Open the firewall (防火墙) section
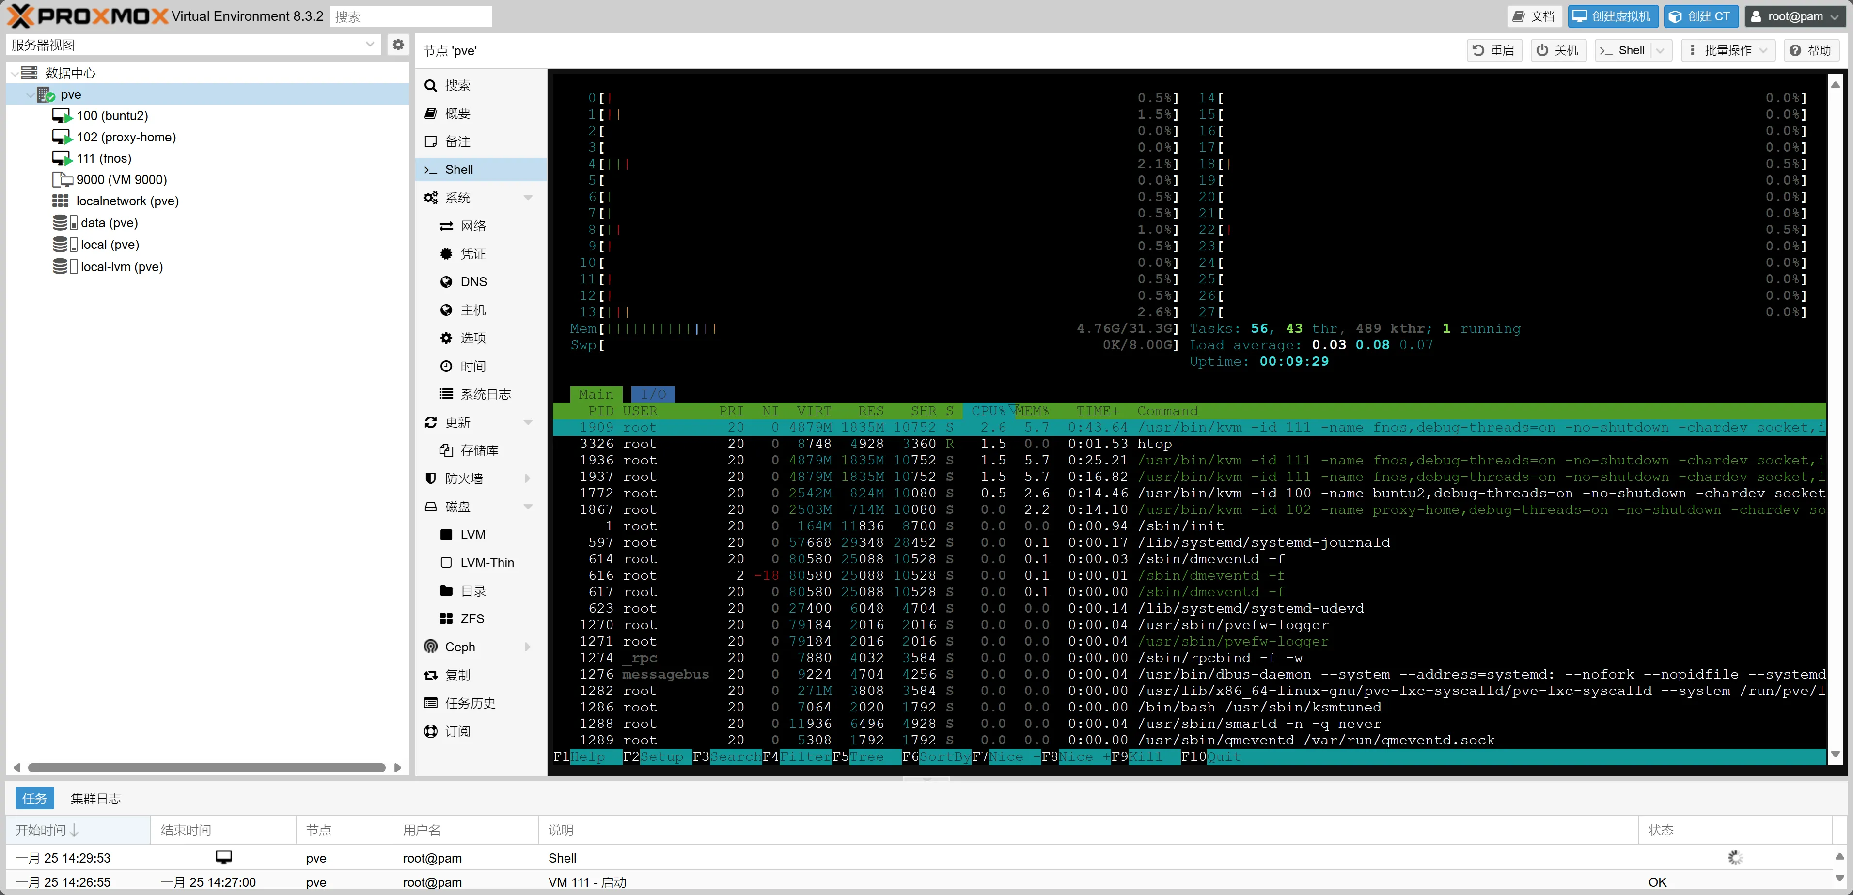 (x=464, y=479)
